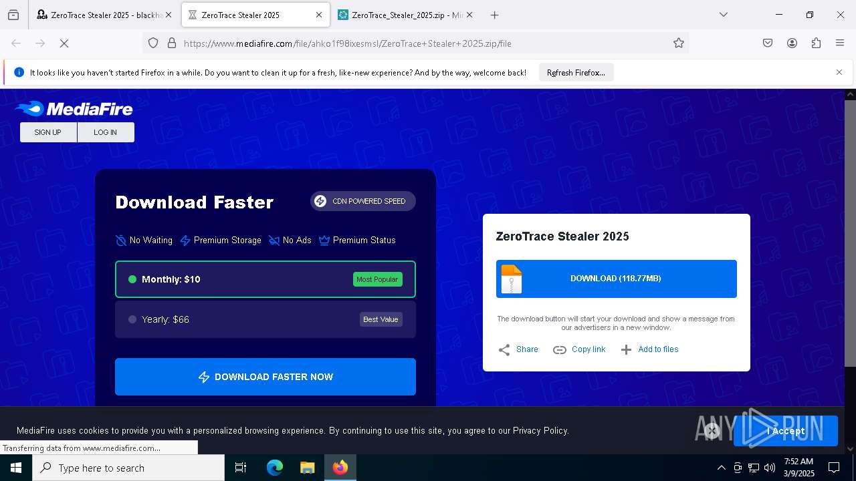Click DOWNLOAD FASTER NOW button
Image resolution: width=856 pixels, height=481 pixels.
pyautogui.click(x=265, y=377)
